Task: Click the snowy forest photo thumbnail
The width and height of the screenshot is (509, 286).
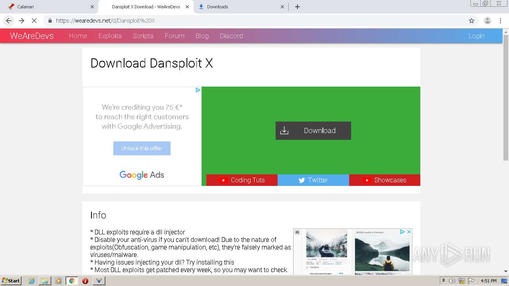Action: [x=326, y=243]
